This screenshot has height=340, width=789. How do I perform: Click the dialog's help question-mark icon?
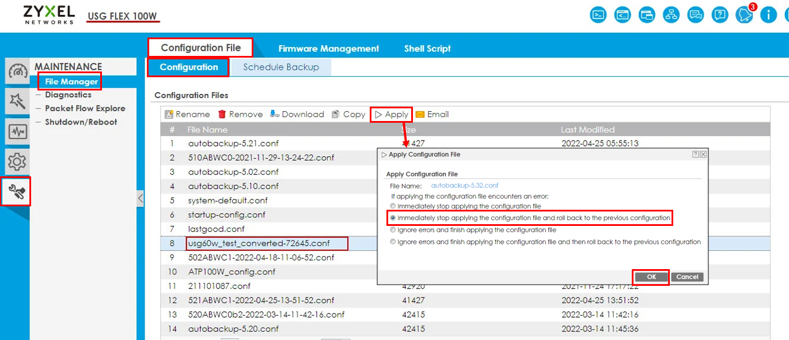coord(696,154)
